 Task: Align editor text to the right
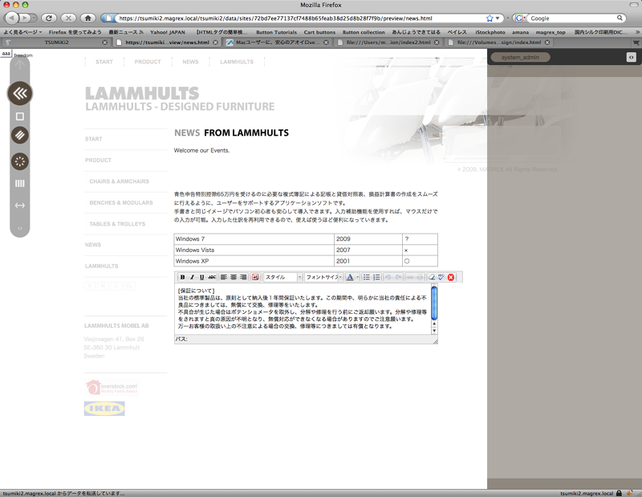243,277
